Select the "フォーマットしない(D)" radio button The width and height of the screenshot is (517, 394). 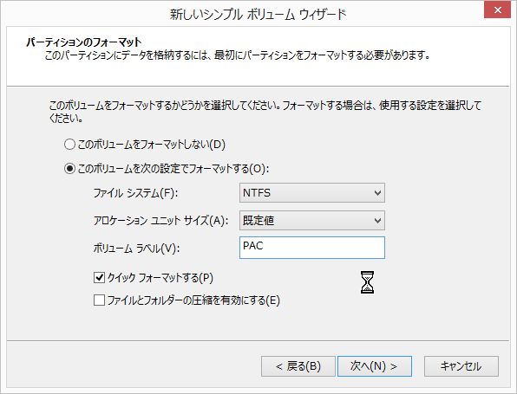(69, 144)
